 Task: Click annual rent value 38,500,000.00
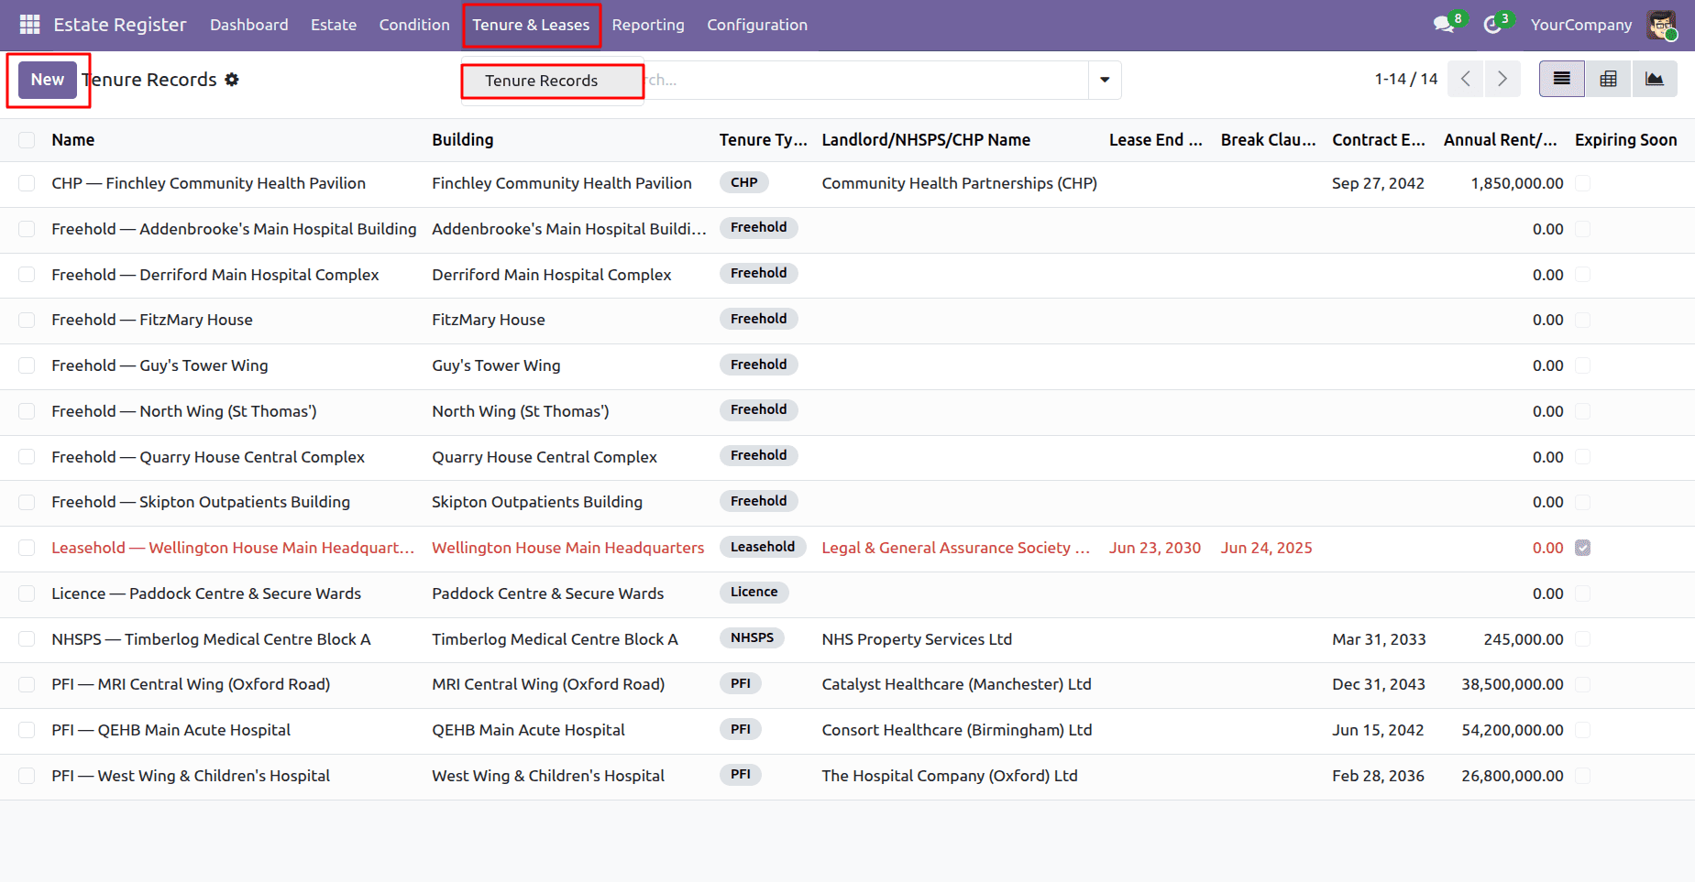(x=1513, y=684)
